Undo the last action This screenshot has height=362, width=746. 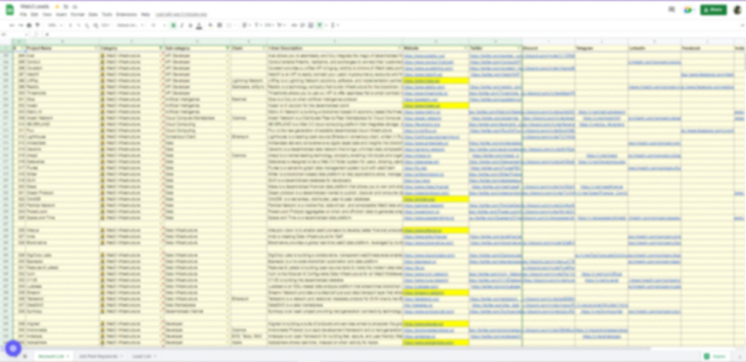pyautogui.click(x=12, y=25)
